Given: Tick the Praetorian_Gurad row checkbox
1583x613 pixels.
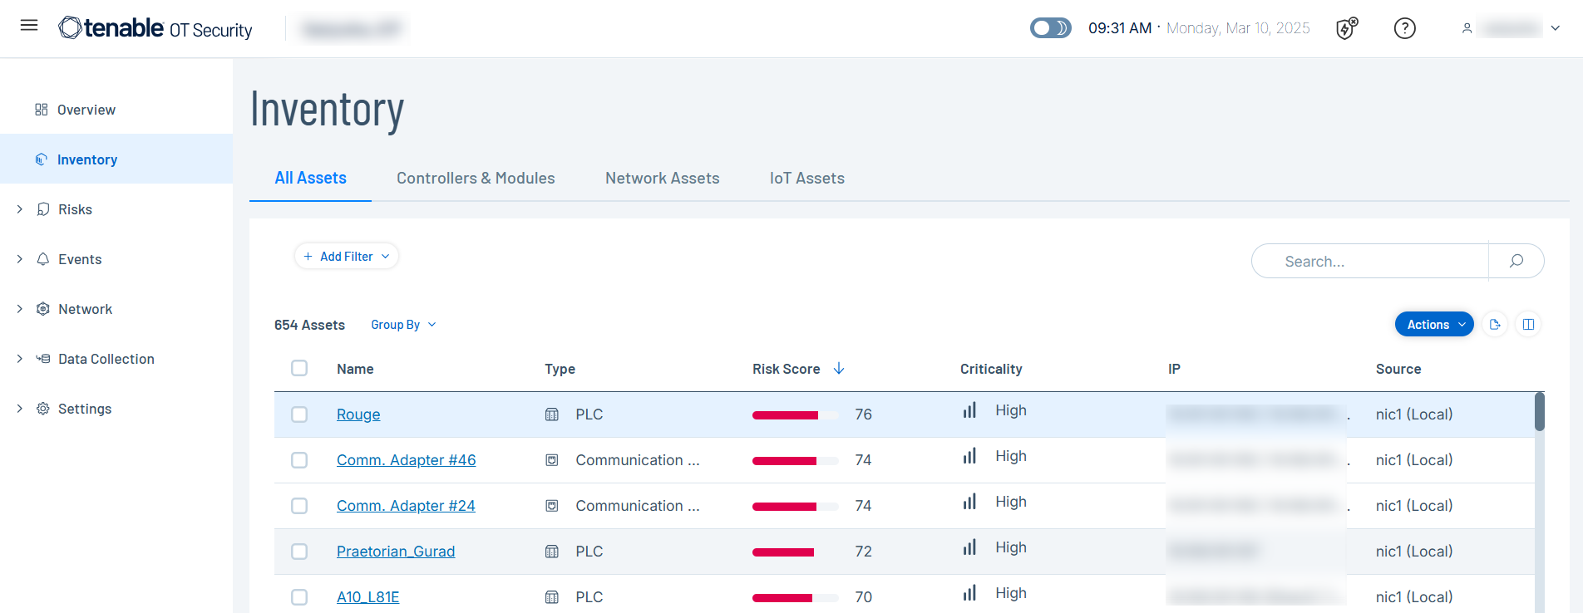Looking at the screenshot, I should click(x=299, y=552).
